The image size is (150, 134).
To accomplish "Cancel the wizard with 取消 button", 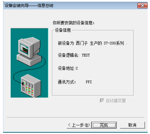I will pyautogui.click(x=132, y=125).
